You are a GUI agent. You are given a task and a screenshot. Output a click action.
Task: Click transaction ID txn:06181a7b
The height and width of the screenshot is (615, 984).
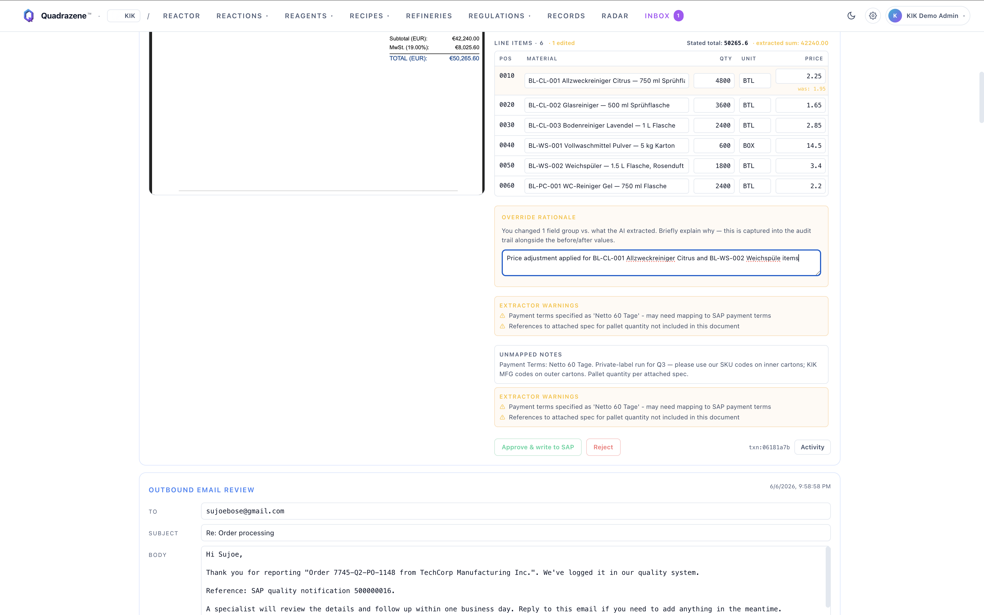[769, 447]
